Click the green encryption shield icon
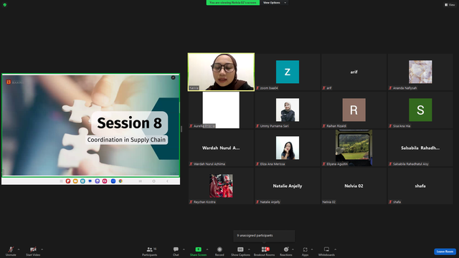The height and width of the screenshot is (258, 459). [x=5, y=5]
